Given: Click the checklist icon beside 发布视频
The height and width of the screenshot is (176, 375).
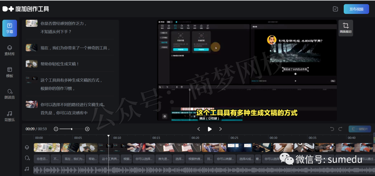Looking at the screenshot, I should 335,9.
